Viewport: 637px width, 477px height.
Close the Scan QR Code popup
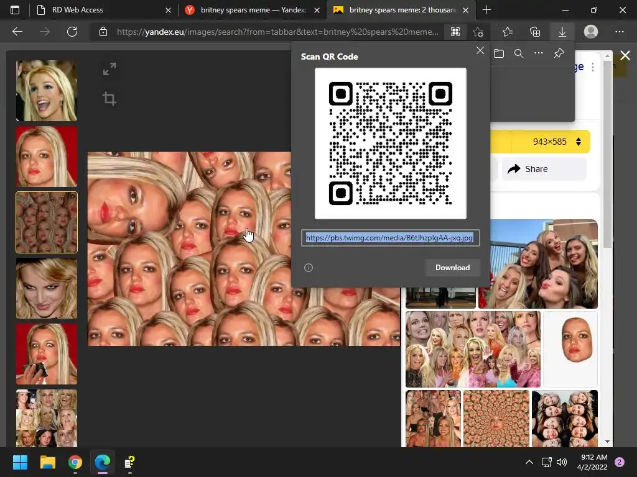point(480,50)
